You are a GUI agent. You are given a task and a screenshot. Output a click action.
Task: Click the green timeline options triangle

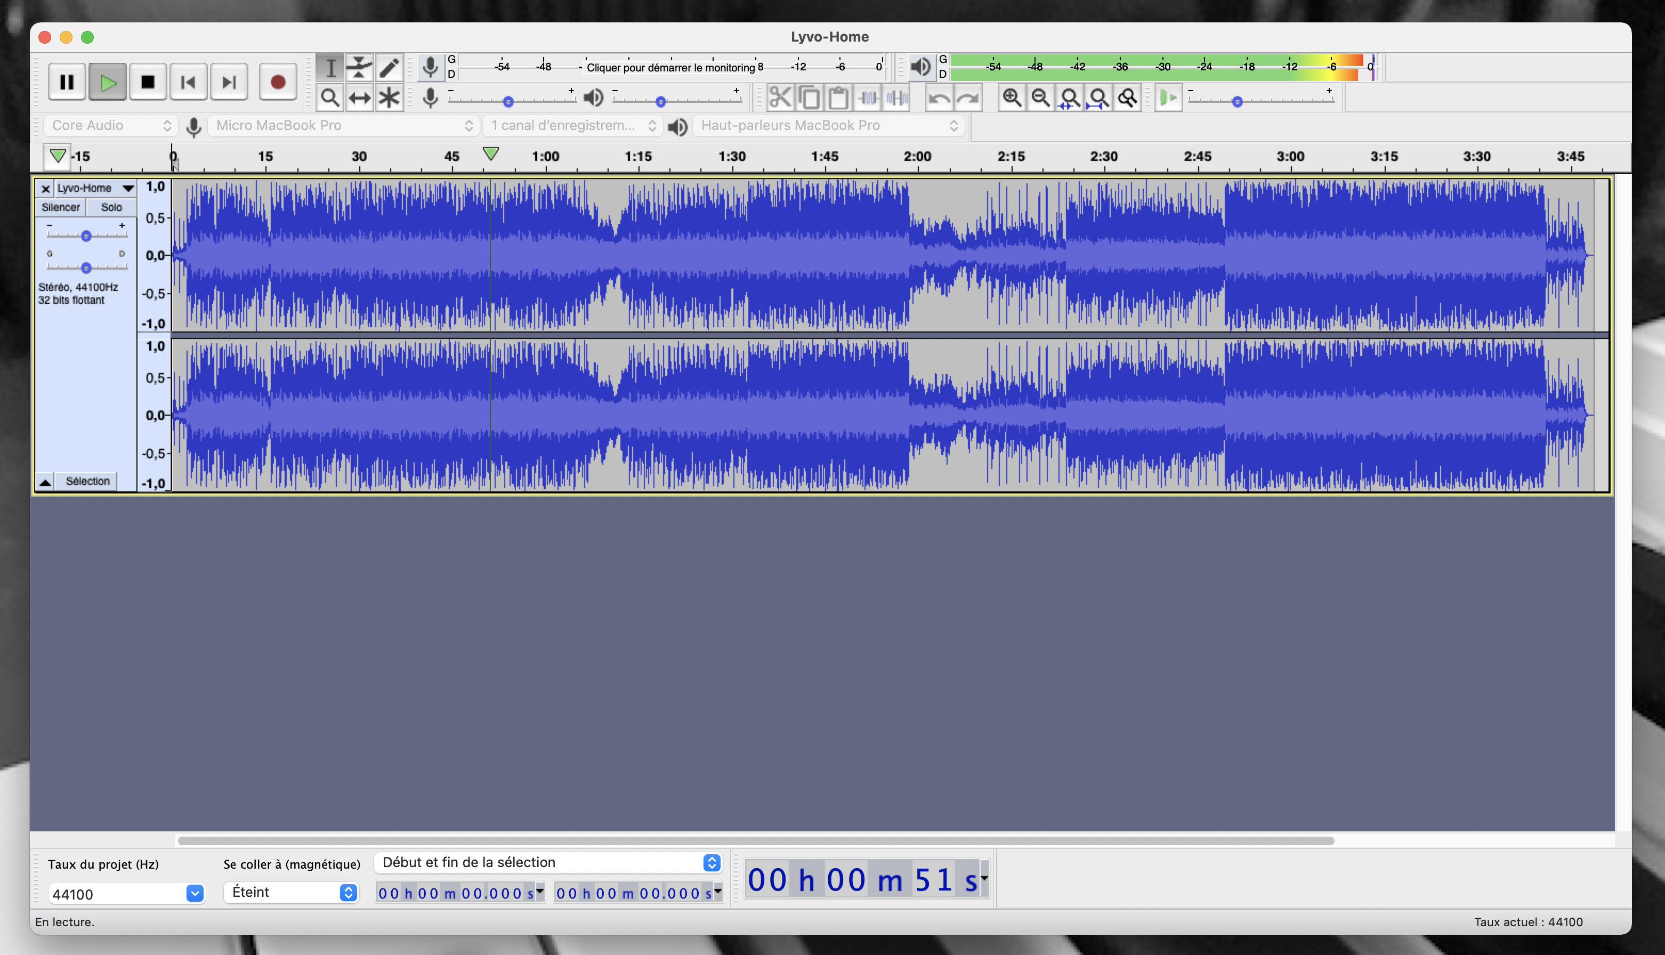click(x=58, y=156)
